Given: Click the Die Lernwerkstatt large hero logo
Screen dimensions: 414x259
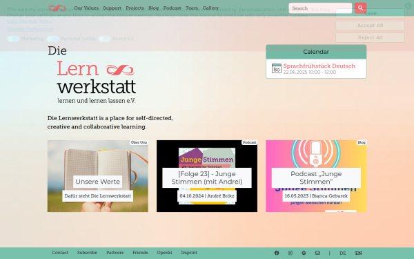Looking at the screenshot, I should (92, 75).
